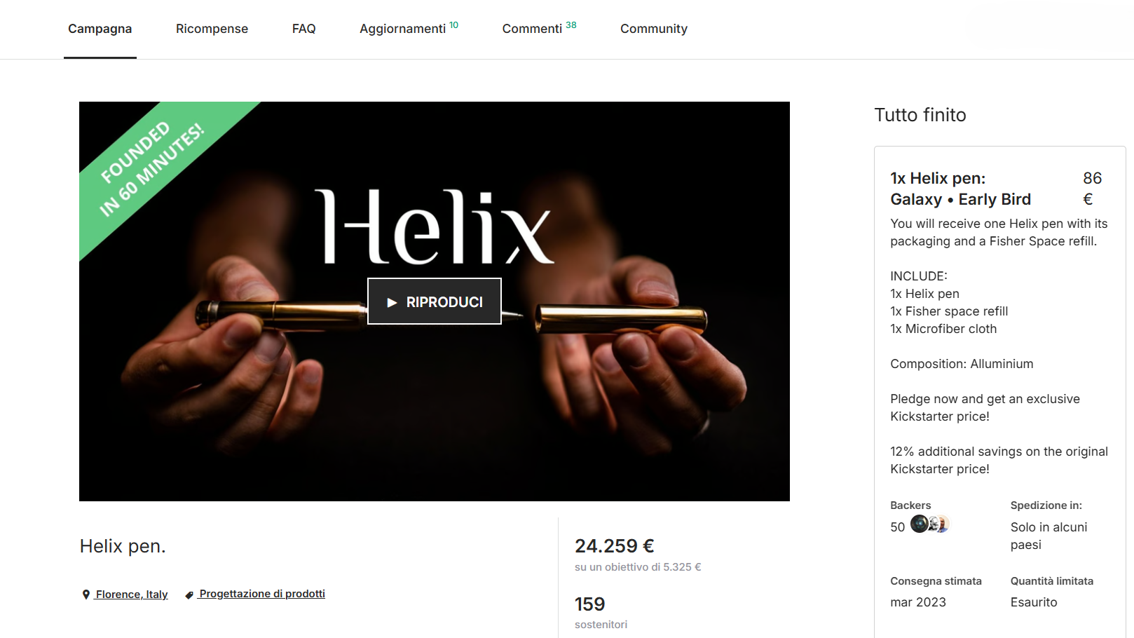Image resolution: width=1134 pixels, height=638 pixels.
Task: Click the first backer avatar next to 50
Action: click(x=920, y=524)
